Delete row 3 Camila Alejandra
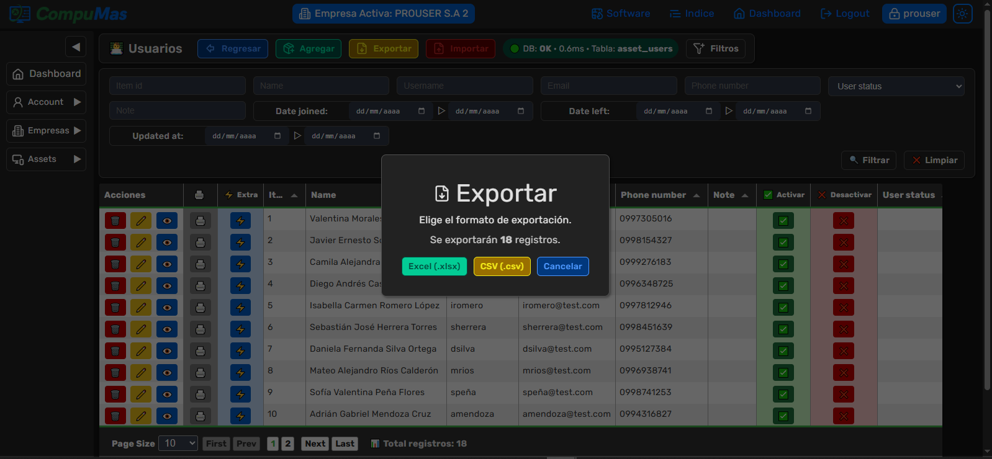Image resolution: width=992 pixels, height=459 pixels. tap(115, 264)
